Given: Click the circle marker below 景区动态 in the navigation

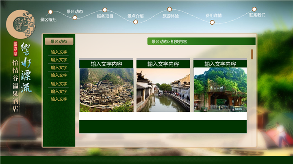Looking at the screenshot, I should pyautogui.click(x=75, y=18).
